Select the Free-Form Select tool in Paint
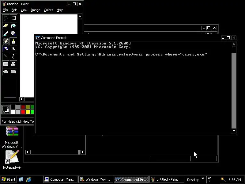 [6, 18]
